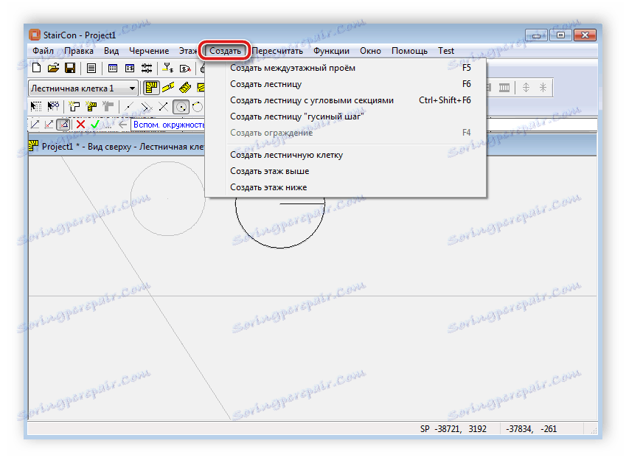Click the single line through point tool

click(x=129, y=107)
